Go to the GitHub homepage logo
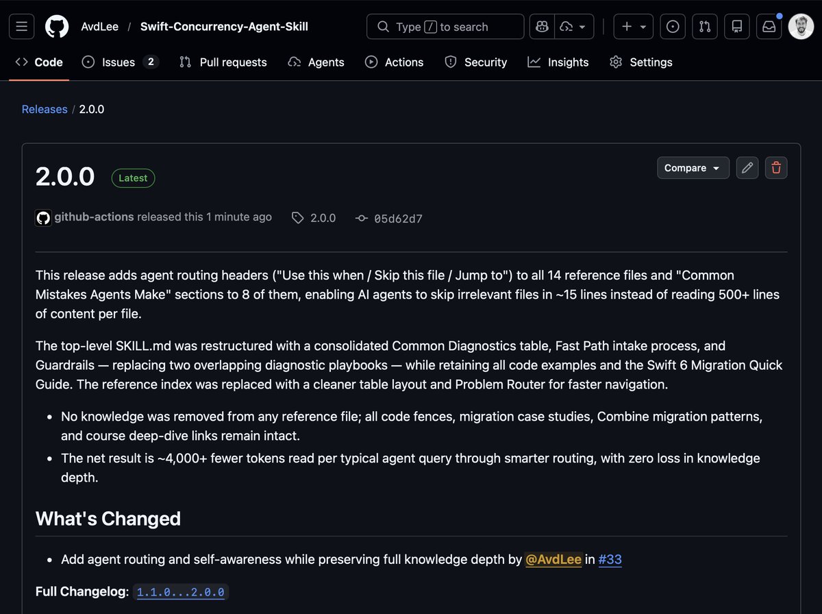 [57, 27]
